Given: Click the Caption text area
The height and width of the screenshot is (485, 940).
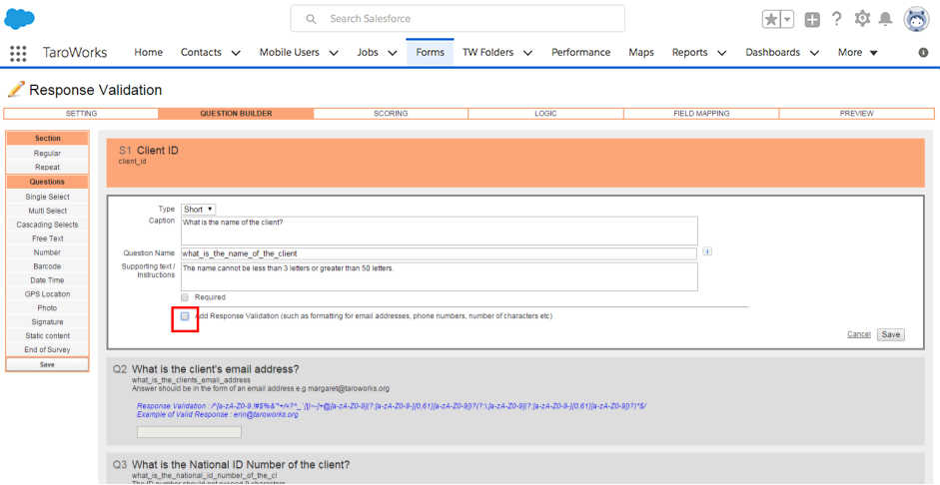Looking at the screenshot, I should [x=440, y=231].
